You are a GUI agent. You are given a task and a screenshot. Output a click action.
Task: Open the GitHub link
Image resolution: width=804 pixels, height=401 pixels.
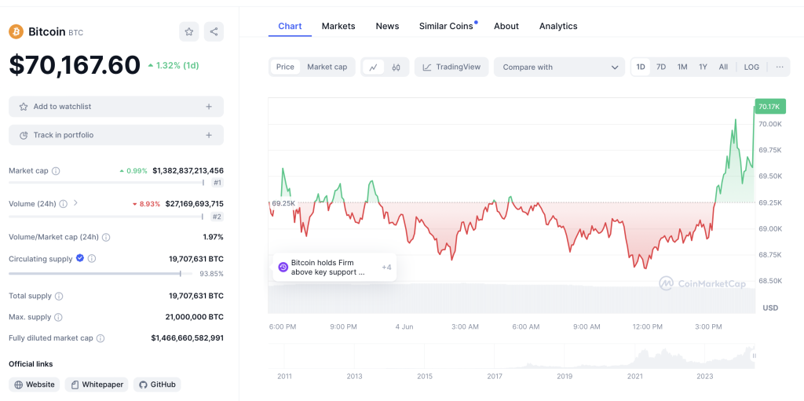point(157,385)
